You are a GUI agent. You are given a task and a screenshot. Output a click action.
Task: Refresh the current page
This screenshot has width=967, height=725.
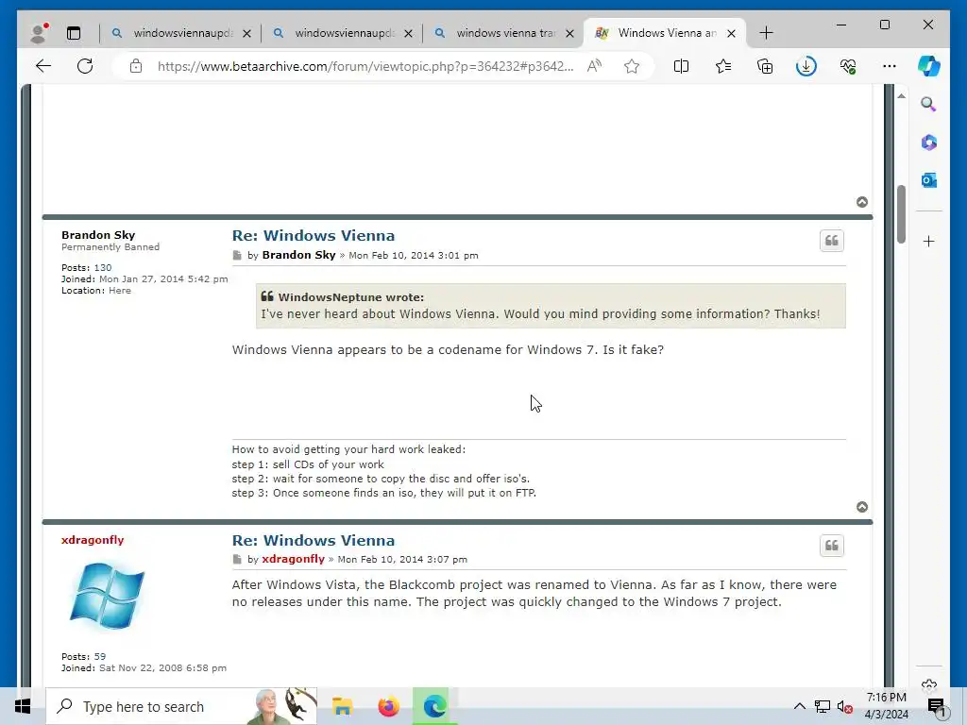[x=85, y=66]
